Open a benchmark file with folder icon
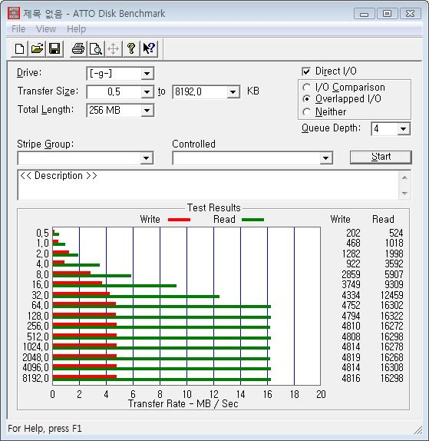The height and width of the screenshot is (441, 429). (37, 49)
